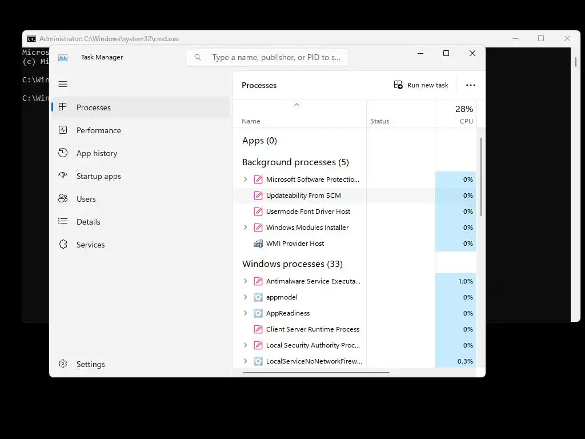
Task: Open the Users page
Action: (x=141, y=199)
